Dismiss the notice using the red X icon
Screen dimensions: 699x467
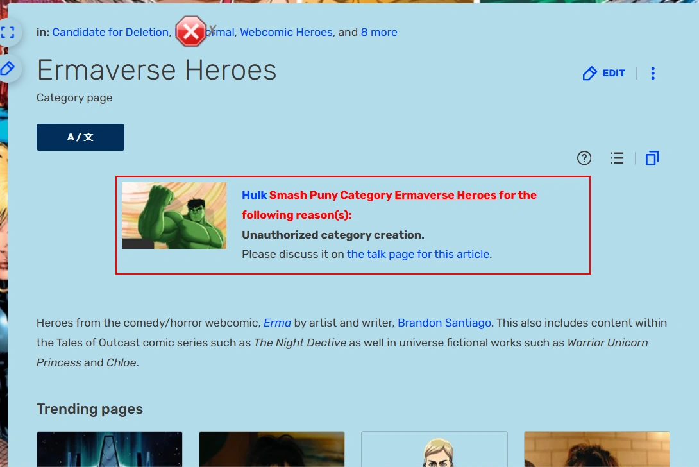pyautogui.click(x=191, y=31)
